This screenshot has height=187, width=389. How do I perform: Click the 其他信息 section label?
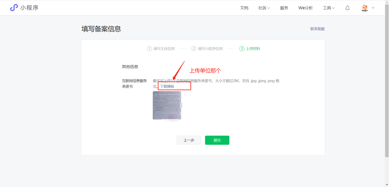pos(130,66)
